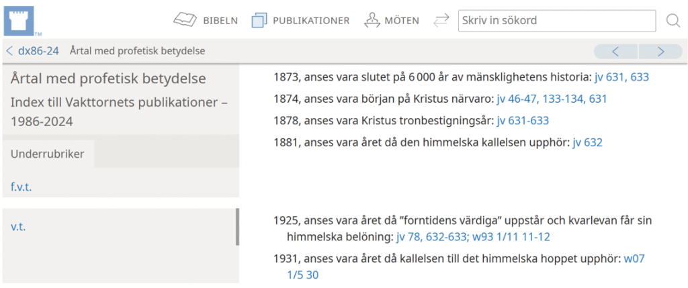Open reference jv 631-633 for 1878
688x288 pixels.
(523, 121)
